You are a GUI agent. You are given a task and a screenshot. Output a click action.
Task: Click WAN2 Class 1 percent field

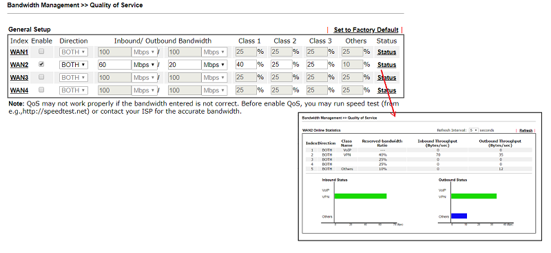[x=246, y=65]
